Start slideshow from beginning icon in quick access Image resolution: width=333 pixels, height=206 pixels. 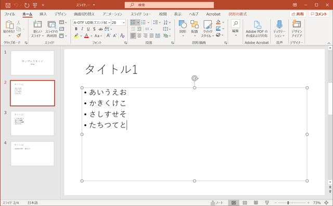click(x=35, y=5)
